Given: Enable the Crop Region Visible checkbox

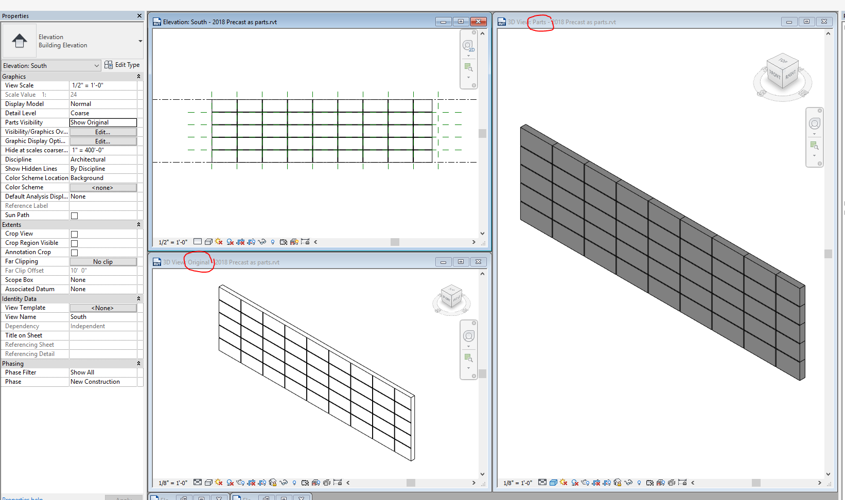Looking at the screenshot, I should click(x=74, y=243).
